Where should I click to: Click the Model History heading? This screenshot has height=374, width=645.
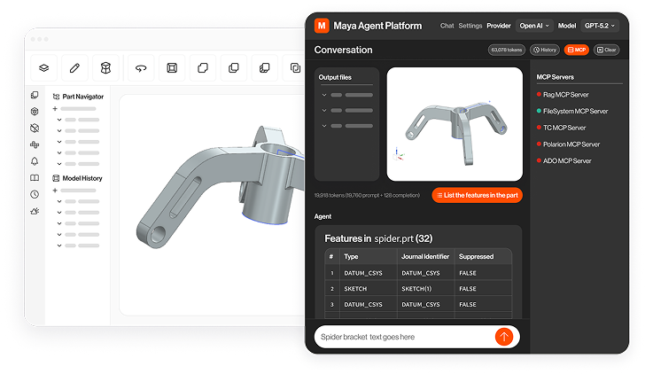click(82, 178)
